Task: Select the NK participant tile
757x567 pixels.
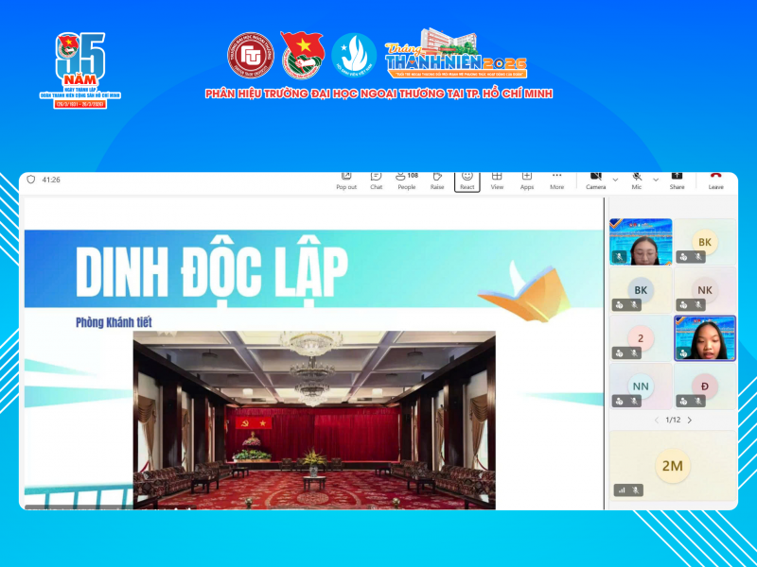Action: click(x=704, y=289)
